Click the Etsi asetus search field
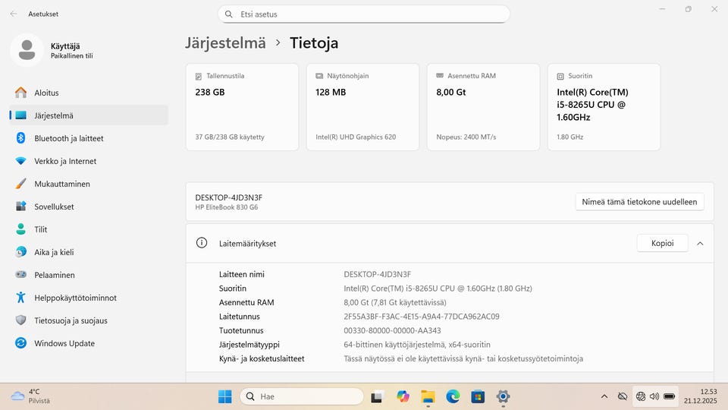Image resolution: width=728 pixels, height=410 pixels. point(364,14)
